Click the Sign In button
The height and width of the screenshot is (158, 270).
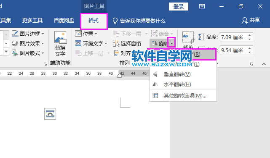click(x=179, y=7)
